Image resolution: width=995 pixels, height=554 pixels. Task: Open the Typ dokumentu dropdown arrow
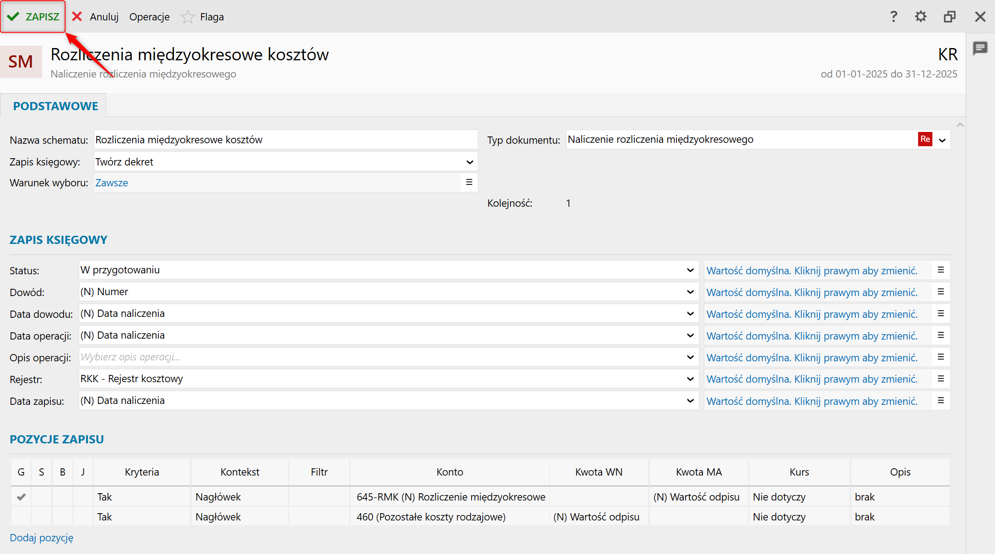942,140
